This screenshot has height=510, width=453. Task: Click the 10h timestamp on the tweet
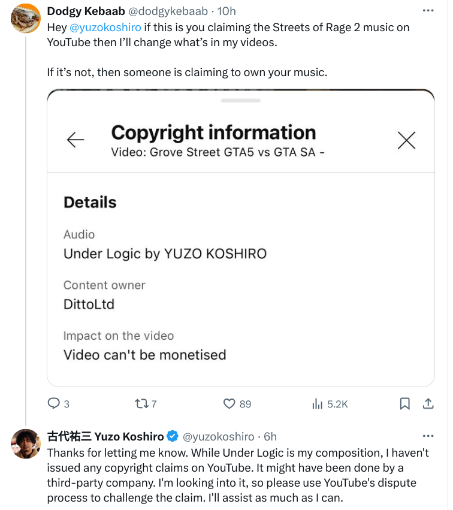[227, 11]
